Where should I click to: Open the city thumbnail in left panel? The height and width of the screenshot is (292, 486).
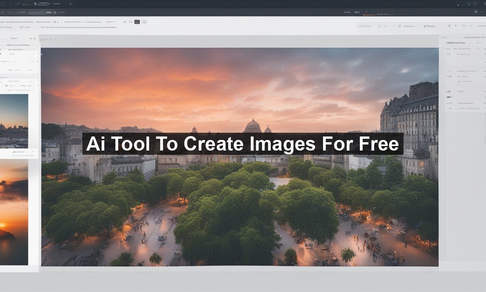click(14, 121)
